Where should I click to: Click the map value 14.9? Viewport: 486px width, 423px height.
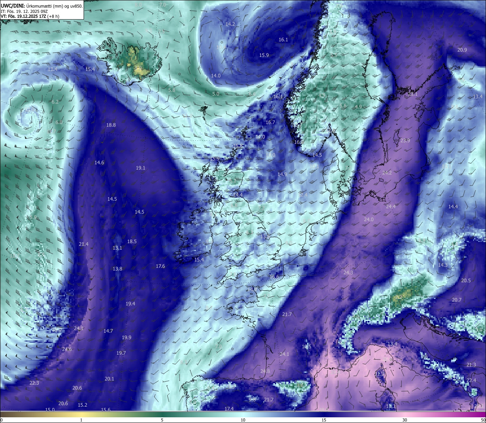pos(282,174)
